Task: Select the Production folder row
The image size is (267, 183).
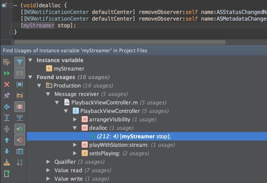Action: pyautogui.click(x=147, y=86)
